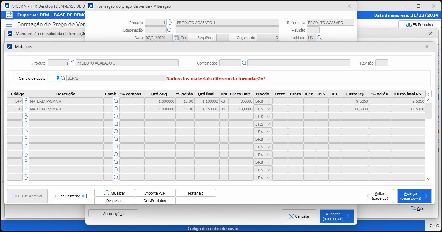Click the Cancelar button
The width and height of the screenshot is (442, 232).
pos(299,216)
